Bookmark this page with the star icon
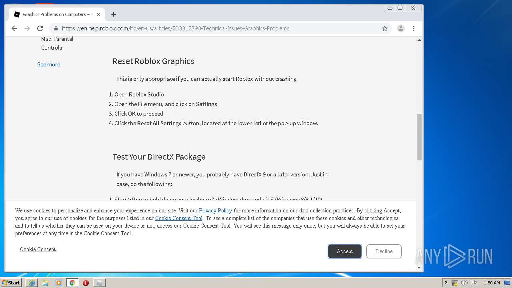 (x=385, y=28)
